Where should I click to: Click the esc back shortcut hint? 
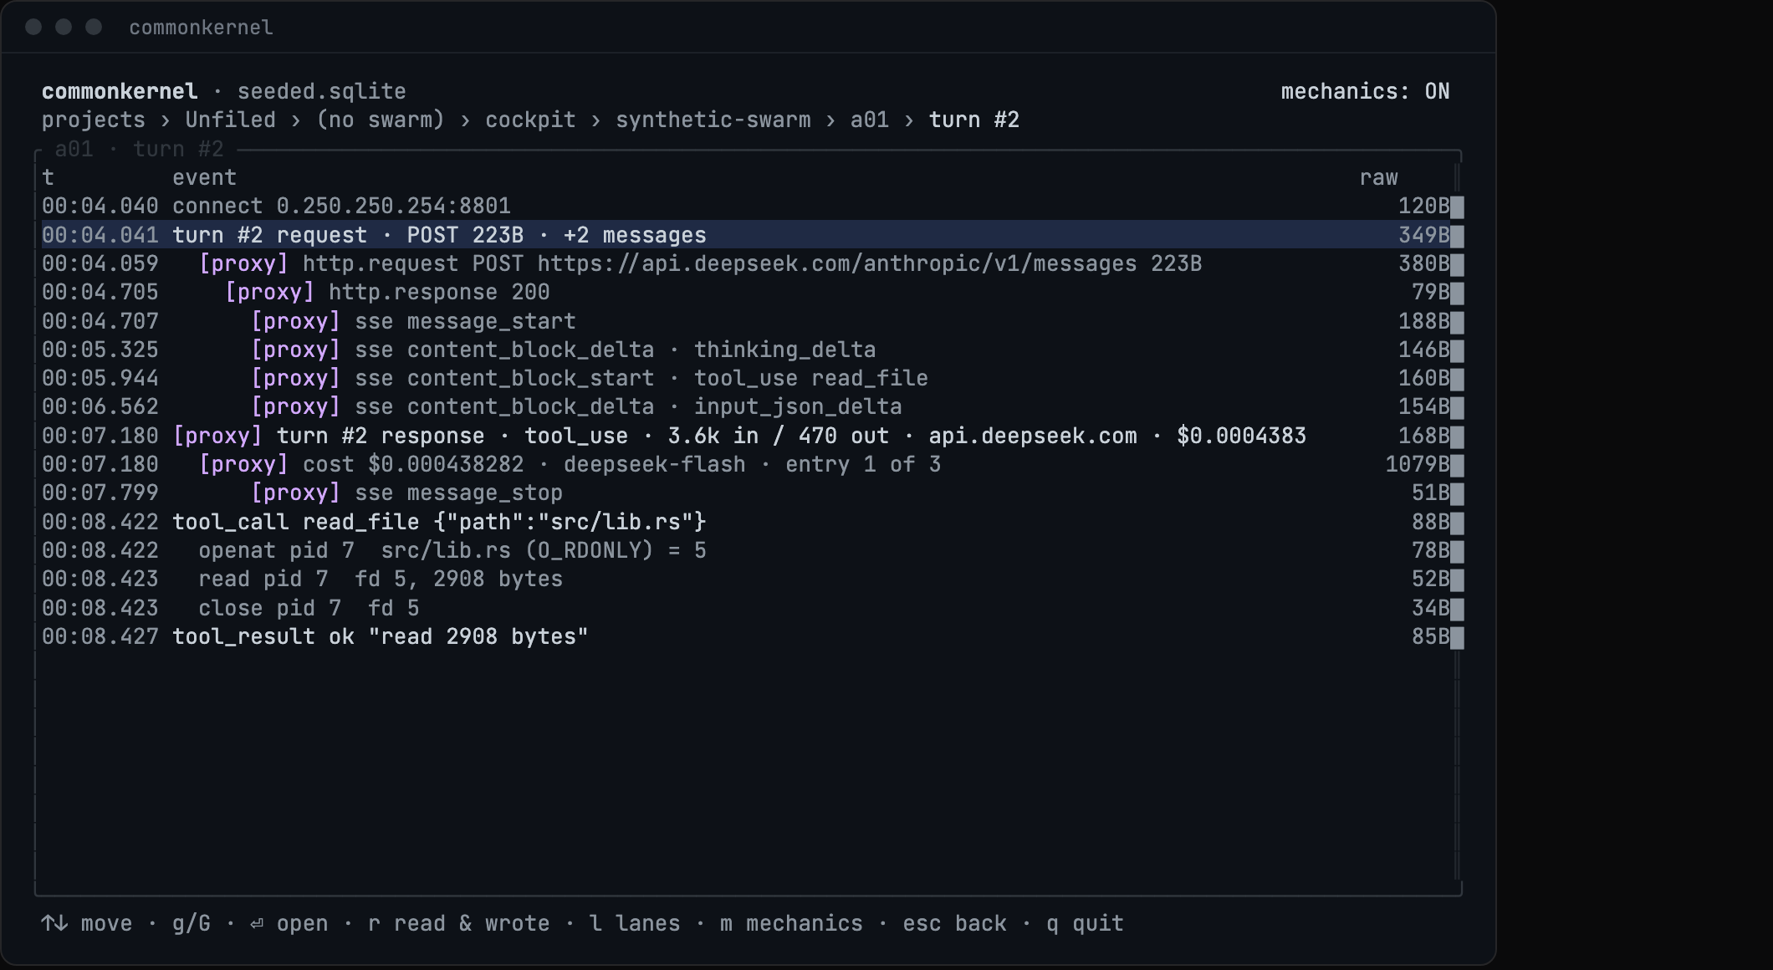(954, 923)
